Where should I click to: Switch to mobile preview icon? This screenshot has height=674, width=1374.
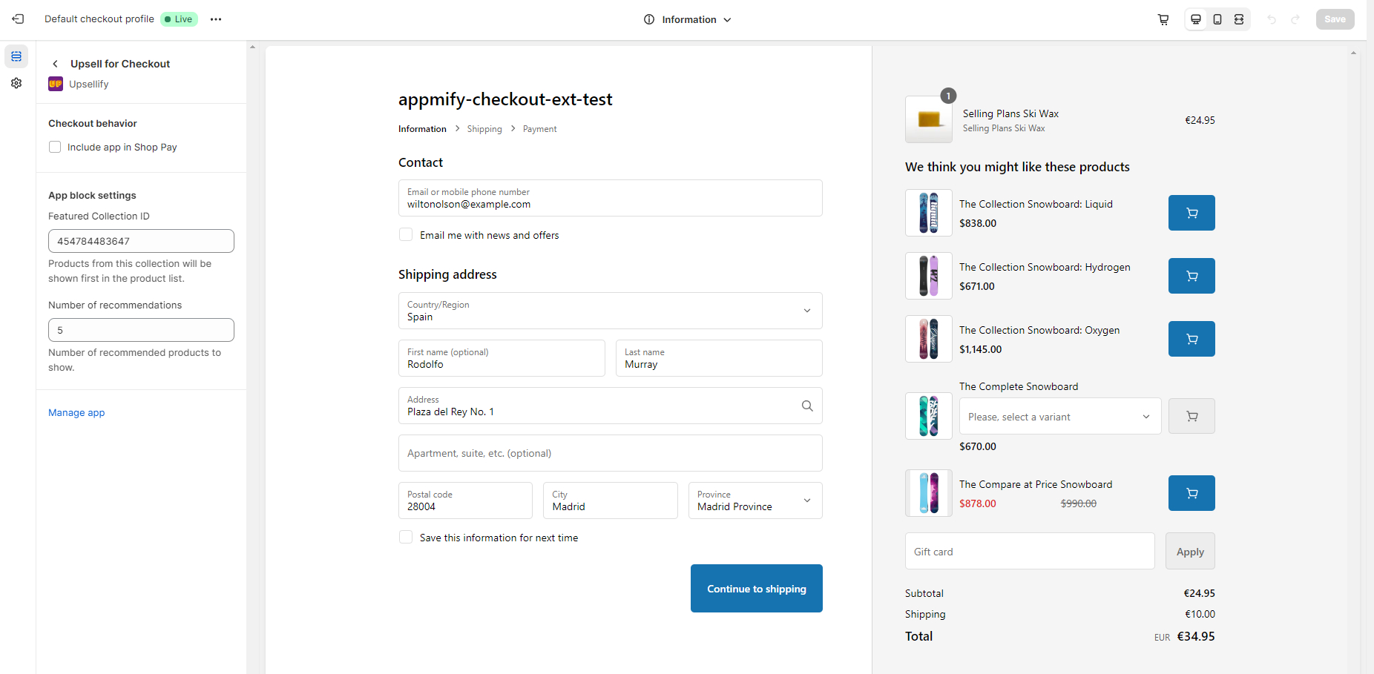(x=1217, y=19)
